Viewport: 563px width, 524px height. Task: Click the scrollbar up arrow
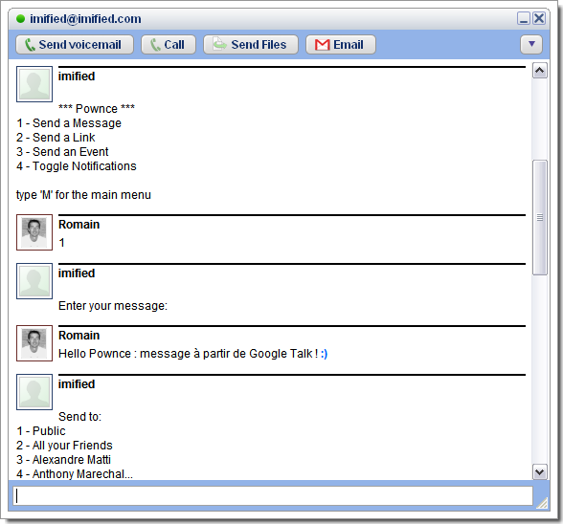pyautogui.click(x=540, y=71)
